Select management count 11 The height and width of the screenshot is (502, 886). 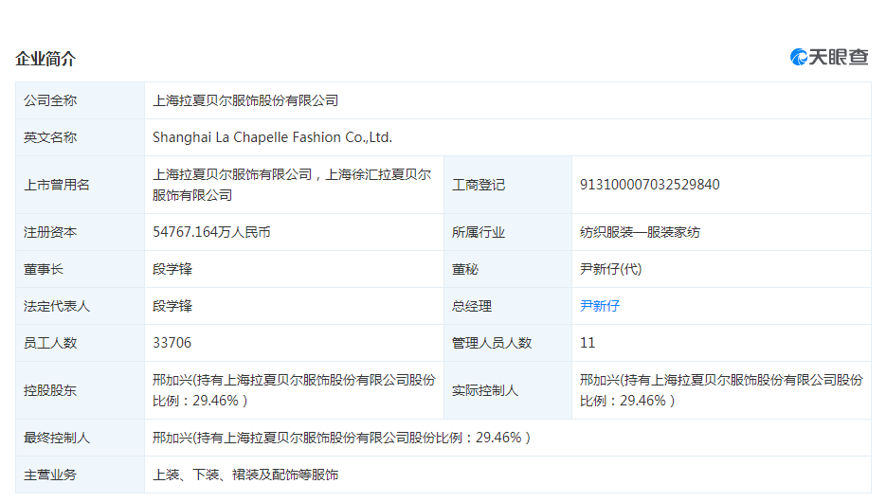[588, 343]
